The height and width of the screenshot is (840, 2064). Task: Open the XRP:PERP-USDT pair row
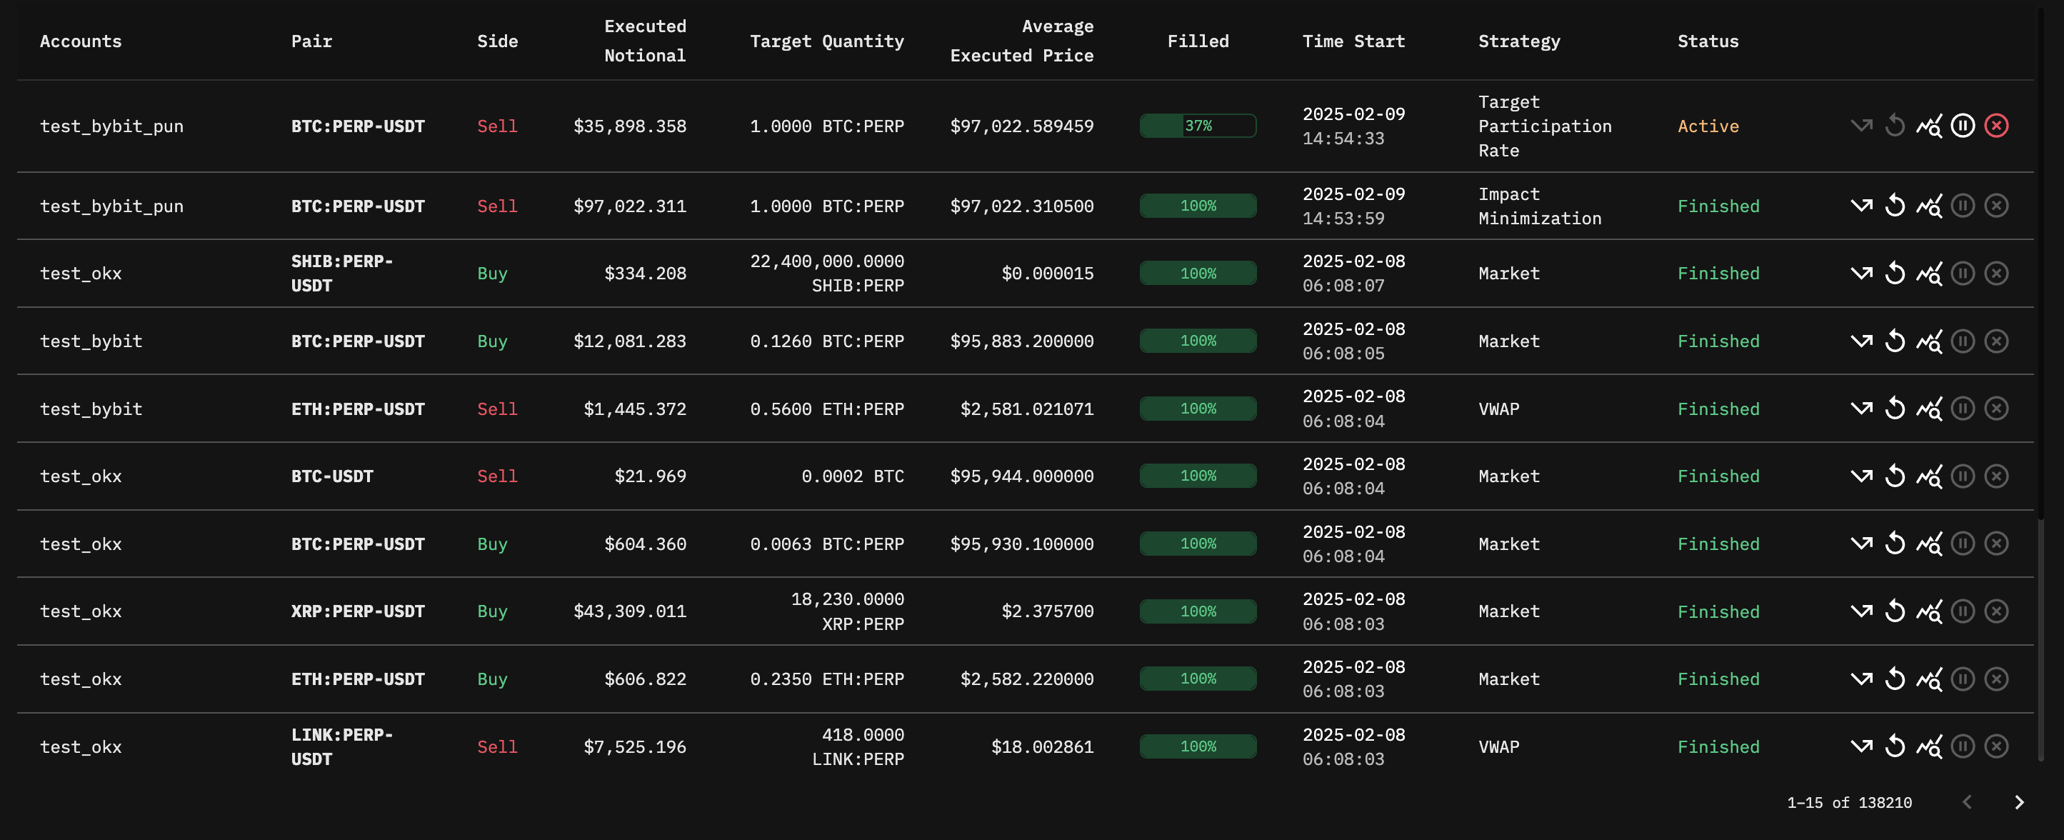point(357,611)
